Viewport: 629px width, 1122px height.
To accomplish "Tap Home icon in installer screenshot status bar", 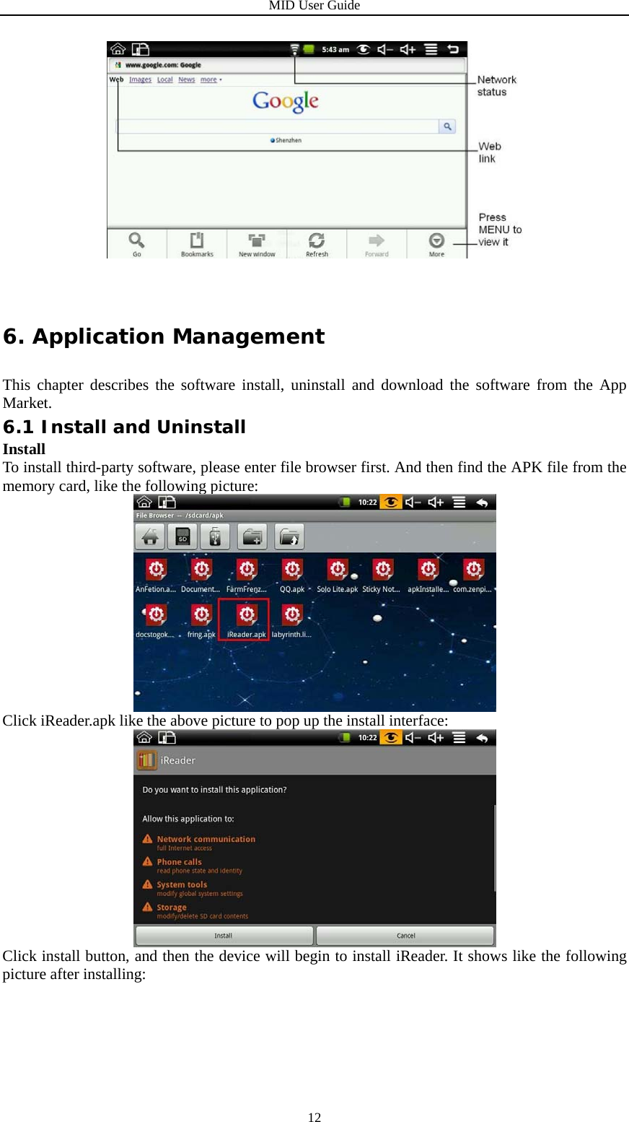I will click(x=144, y=737).
